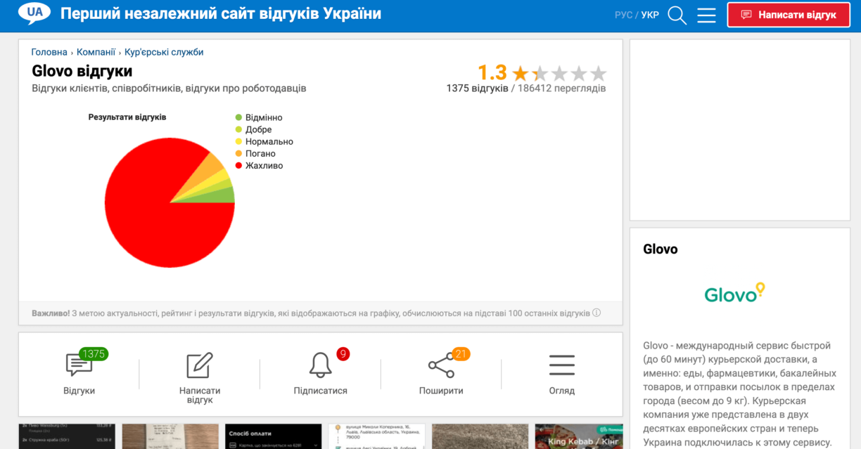Select the Огляд tab label
861x449 pixels.
coord(562,391)
